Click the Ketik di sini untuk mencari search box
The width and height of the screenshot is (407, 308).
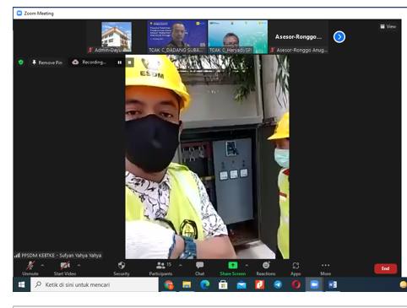tap(95, 284)
